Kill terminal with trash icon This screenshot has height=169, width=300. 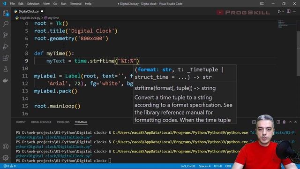284,122
